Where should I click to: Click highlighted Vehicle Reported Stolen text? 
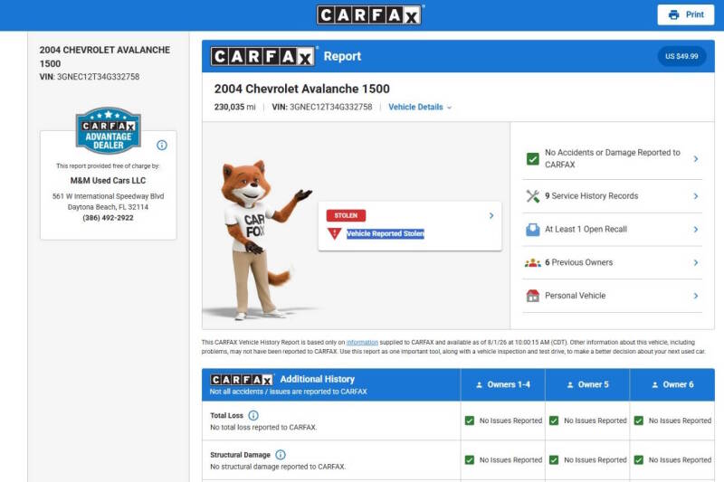[386, 234]
